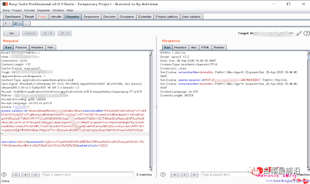Close Repeater tab 1 with its x
Viewport: 310px width, 184px height.
pyautogui.click(x=9, y=24)
